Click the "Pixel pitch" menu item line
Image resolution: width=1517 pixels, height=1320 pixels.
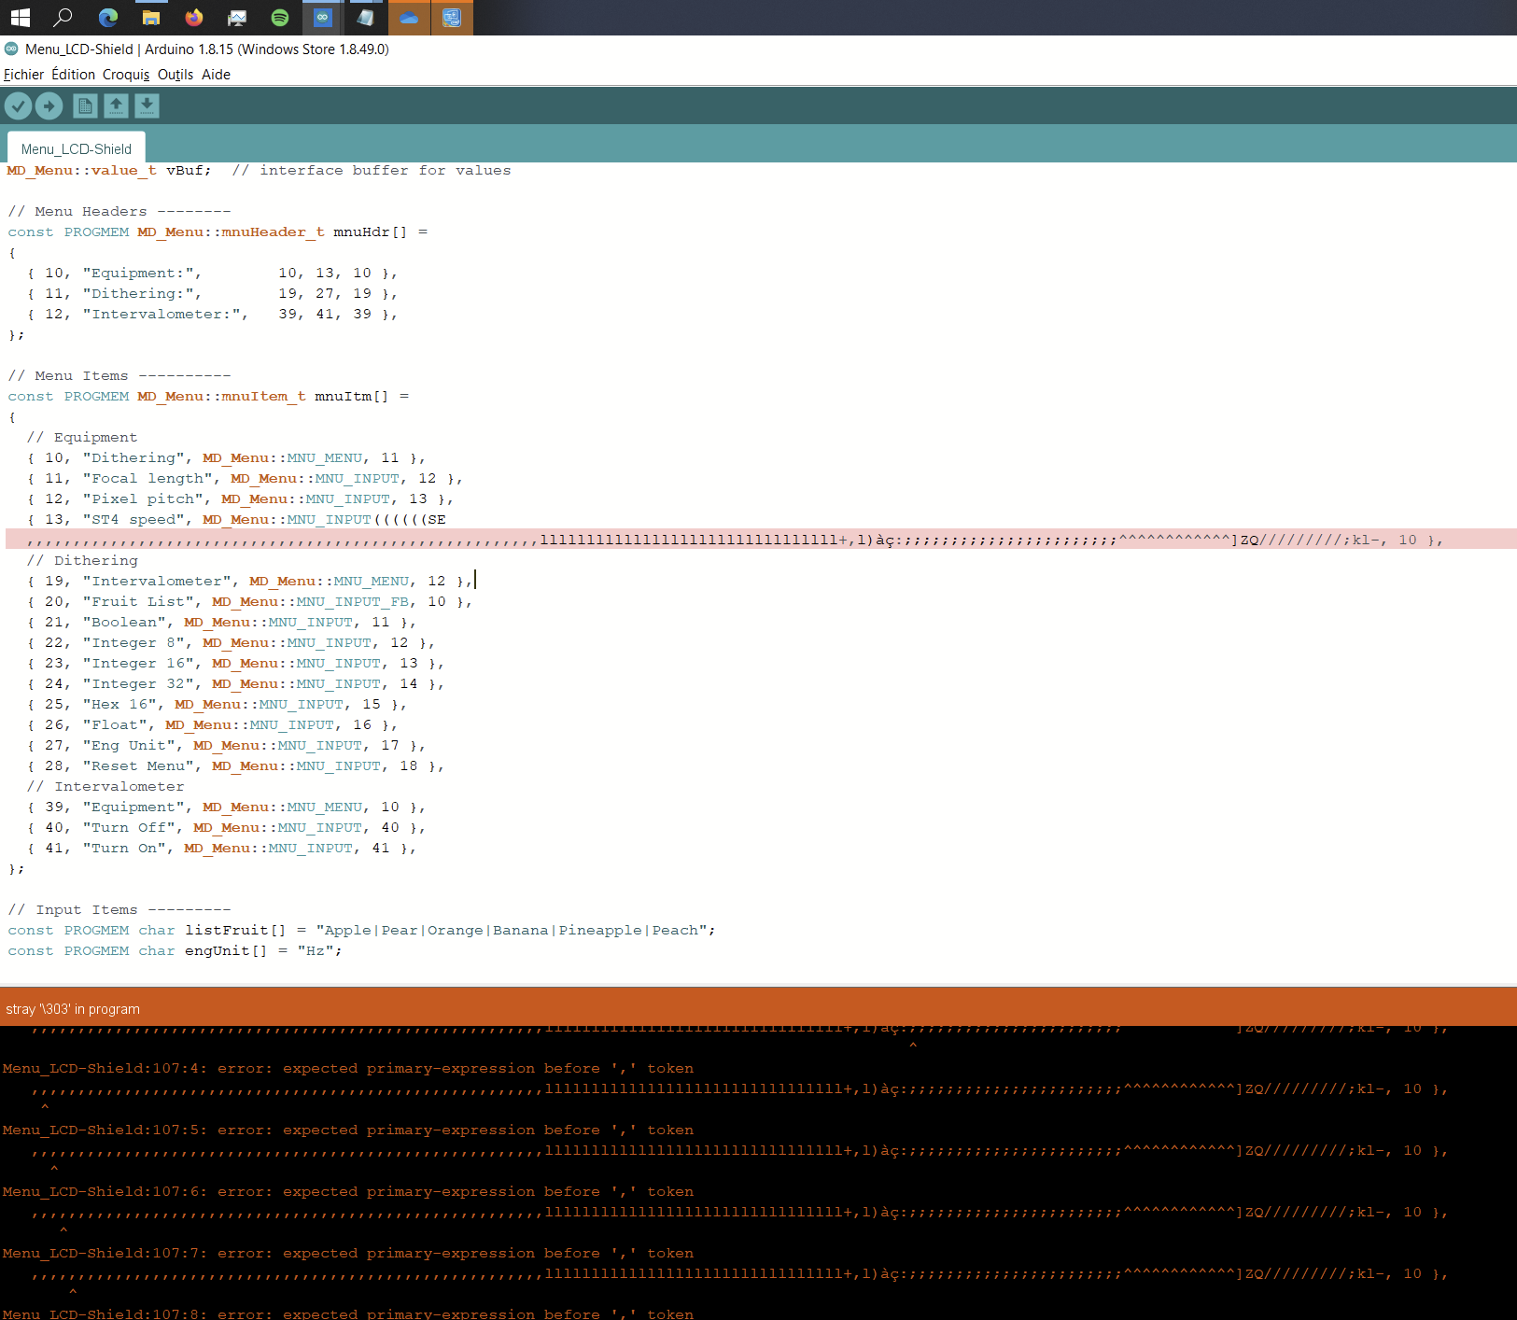coord(240,499)
